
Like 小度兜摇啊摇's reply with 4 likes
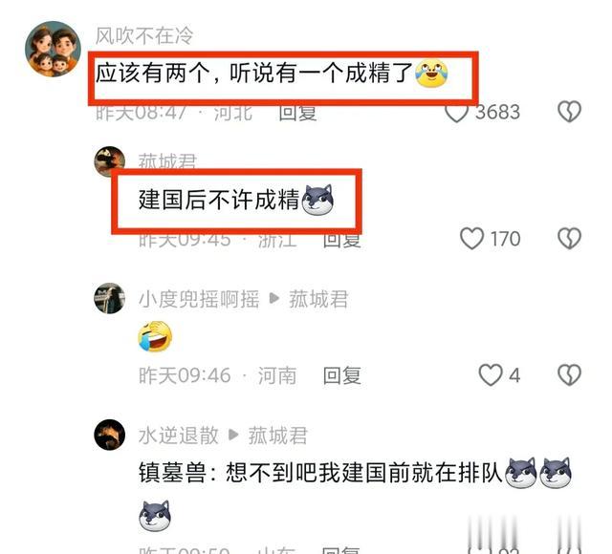click(491, 375)
